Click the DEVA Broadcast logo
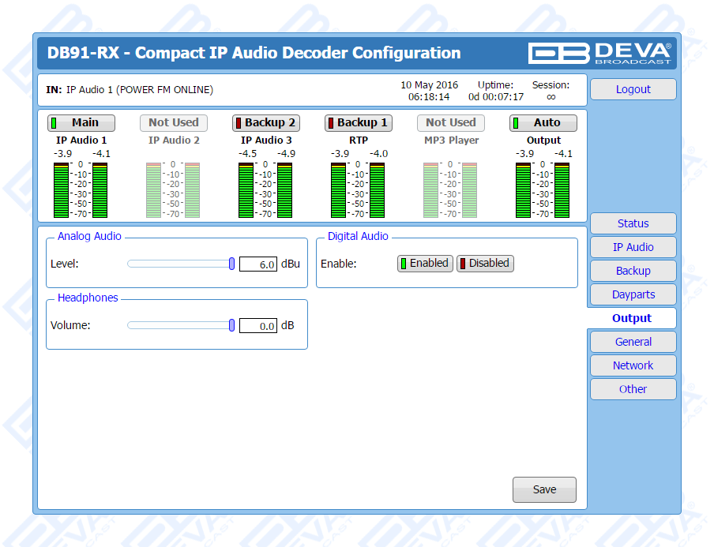714x547 pixels. [600, 53]
